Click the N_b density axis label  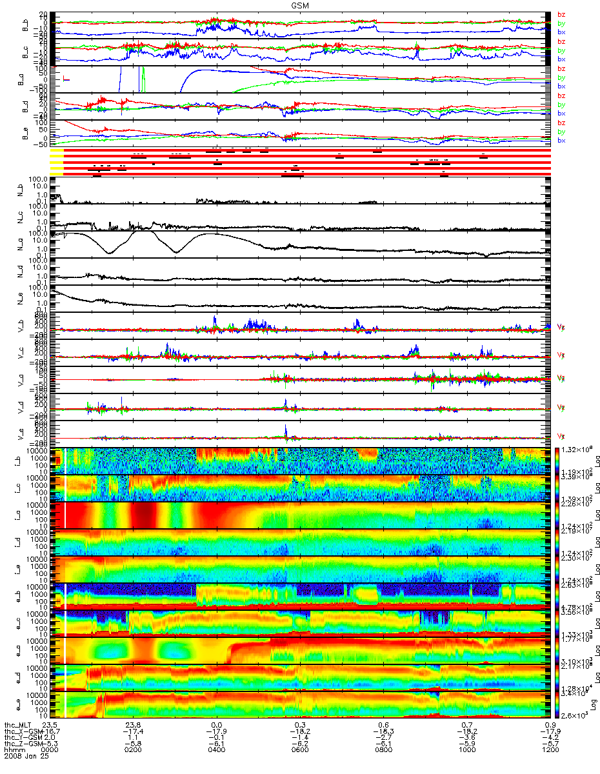19,192
